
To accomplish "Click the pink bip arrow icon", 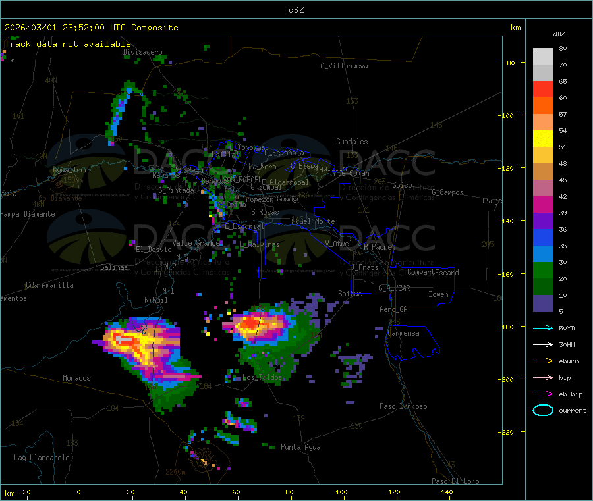I will click(x=543, y=377).
